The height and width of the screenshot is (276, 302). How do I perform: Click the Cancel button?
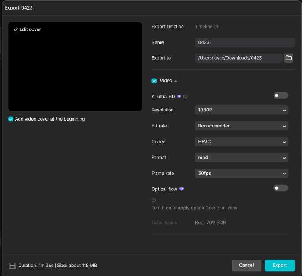point(246,265)
